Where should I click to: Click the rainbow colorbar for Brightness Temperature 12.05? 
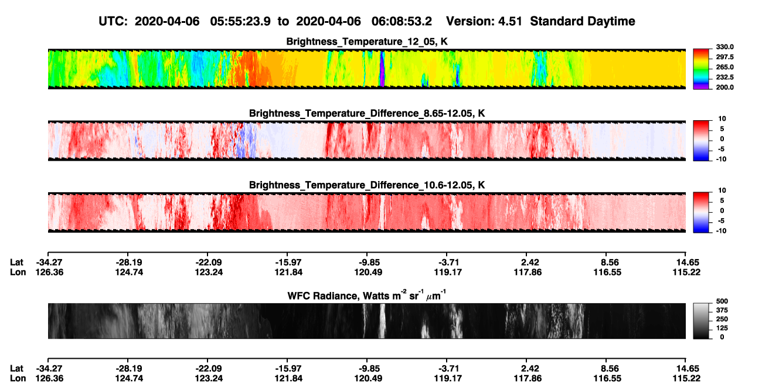tap(702, 69)
